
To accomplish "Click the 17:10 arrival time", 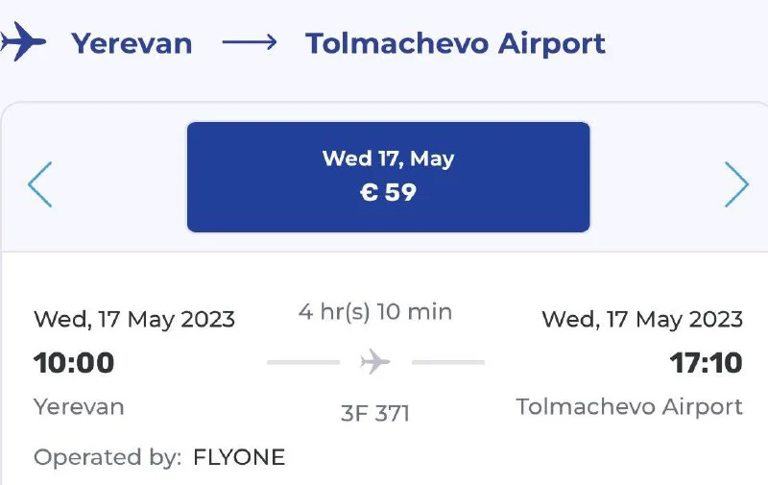I will [x=706, y=363].
